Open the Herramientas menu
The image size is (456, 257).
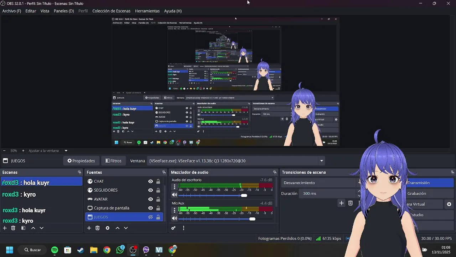pos(147,11)
